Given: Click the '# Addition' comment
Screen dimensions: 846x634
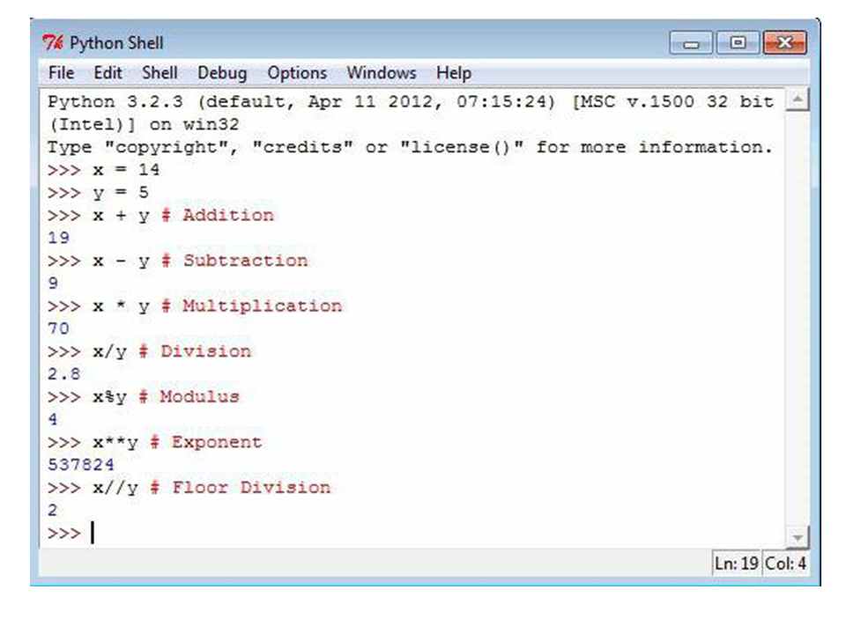Looking at the screenshot, I should click(218, 215).
